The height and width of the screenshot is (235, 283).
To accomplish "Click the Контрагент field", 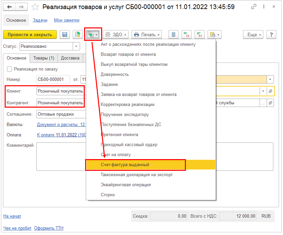I will pos(61,103).
